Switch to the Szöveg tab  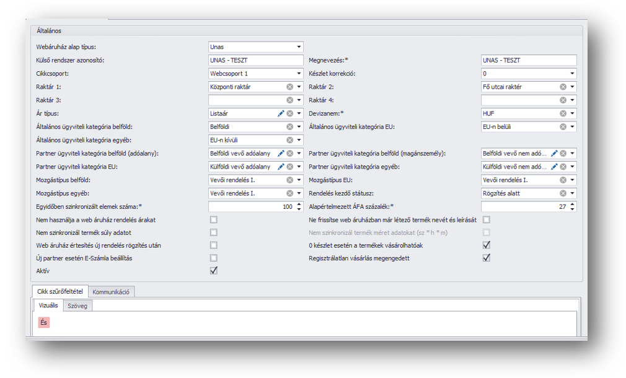tap(77, 305)
